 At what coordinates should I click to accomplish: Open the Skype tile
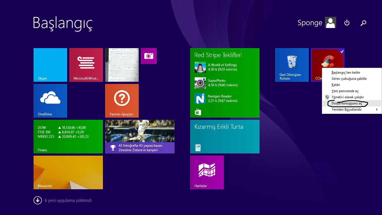click(x=50, y=65)
